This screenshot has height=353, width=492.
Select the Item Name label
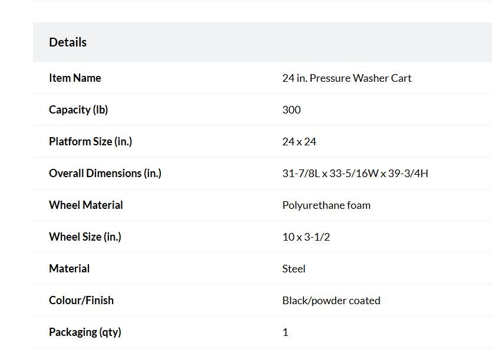[75, 78]
